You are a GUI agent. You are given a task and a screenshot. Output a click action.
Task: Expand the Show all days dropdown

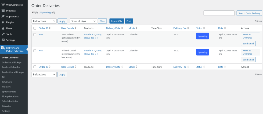tap(83, 21)
